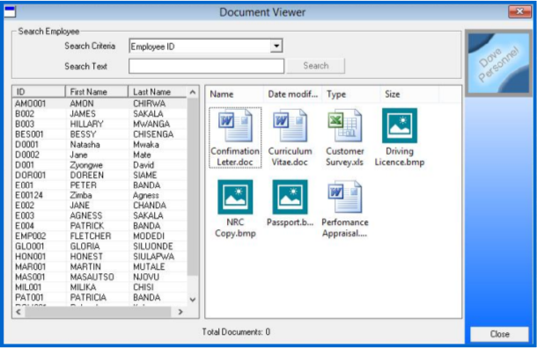Select employee row B002 JAMES SAKALA
The height and width of the screenshot is (348, 537).
click(100, 114)
